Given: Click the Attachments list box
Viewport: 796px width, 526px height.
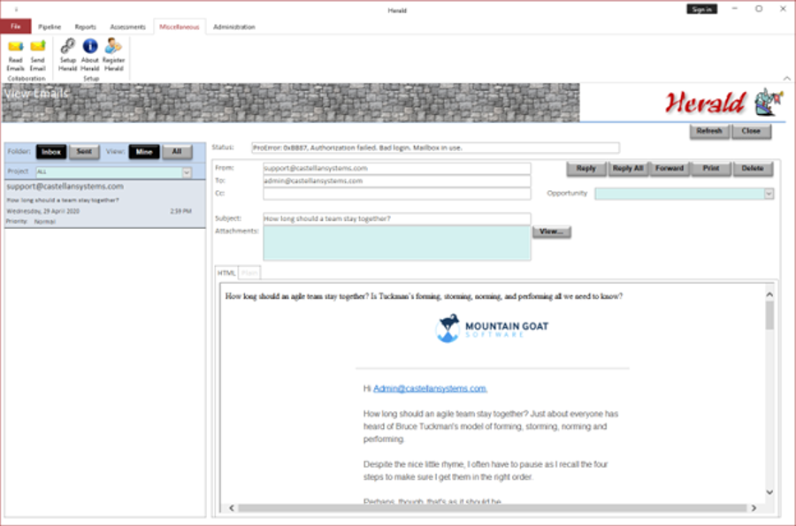Looking at the screenshot, I should pyautogui.click(x=397, y=243).
